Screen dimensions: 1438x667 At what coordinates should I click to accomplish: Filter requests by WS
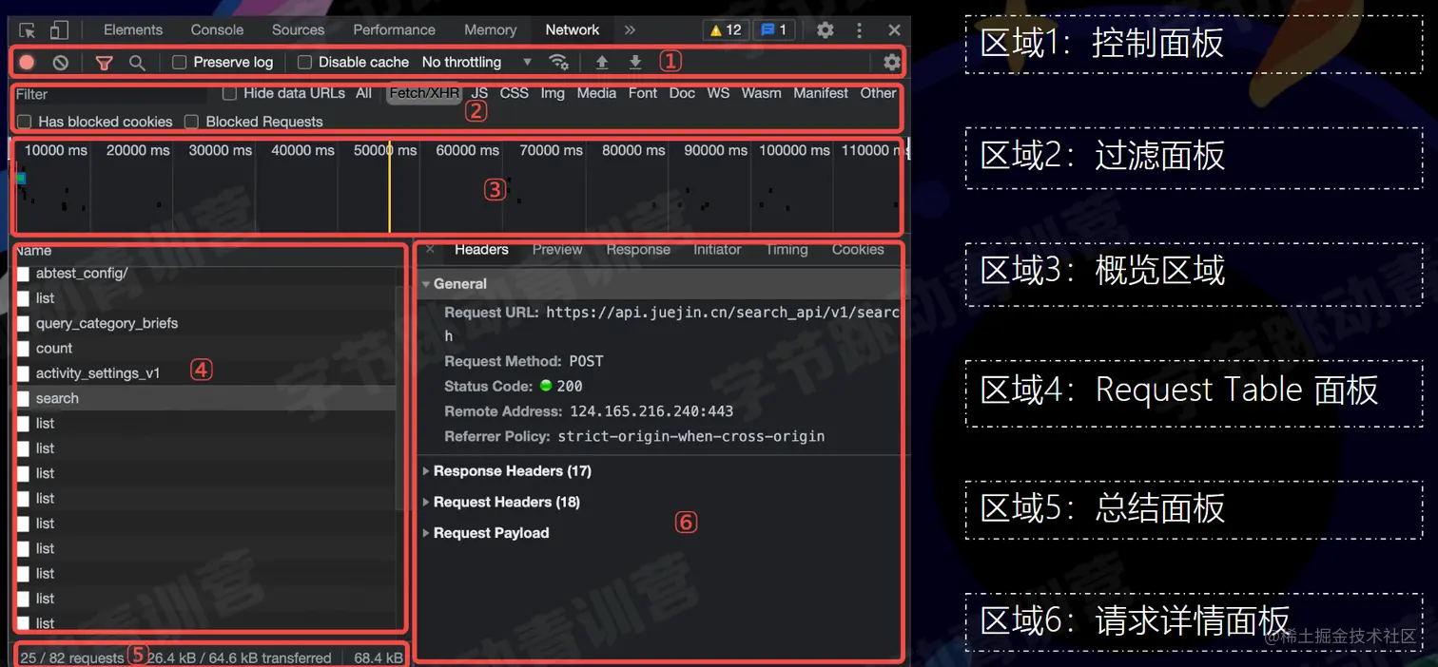pos(718,93)
